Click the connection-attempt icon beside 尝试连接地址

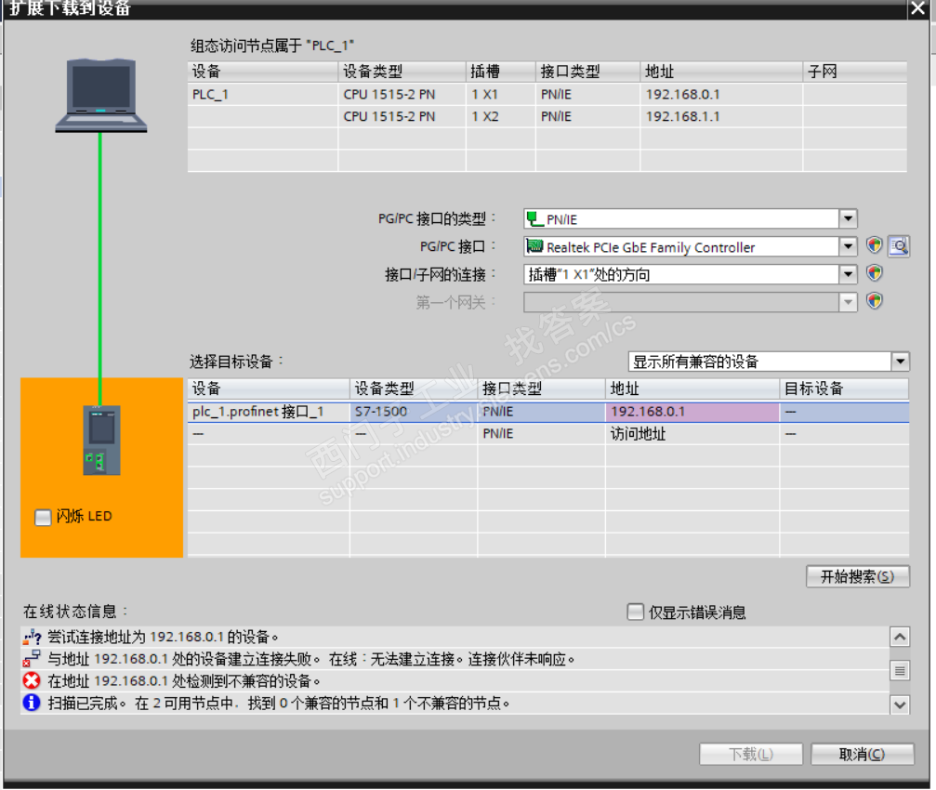(x=32, y=638)
